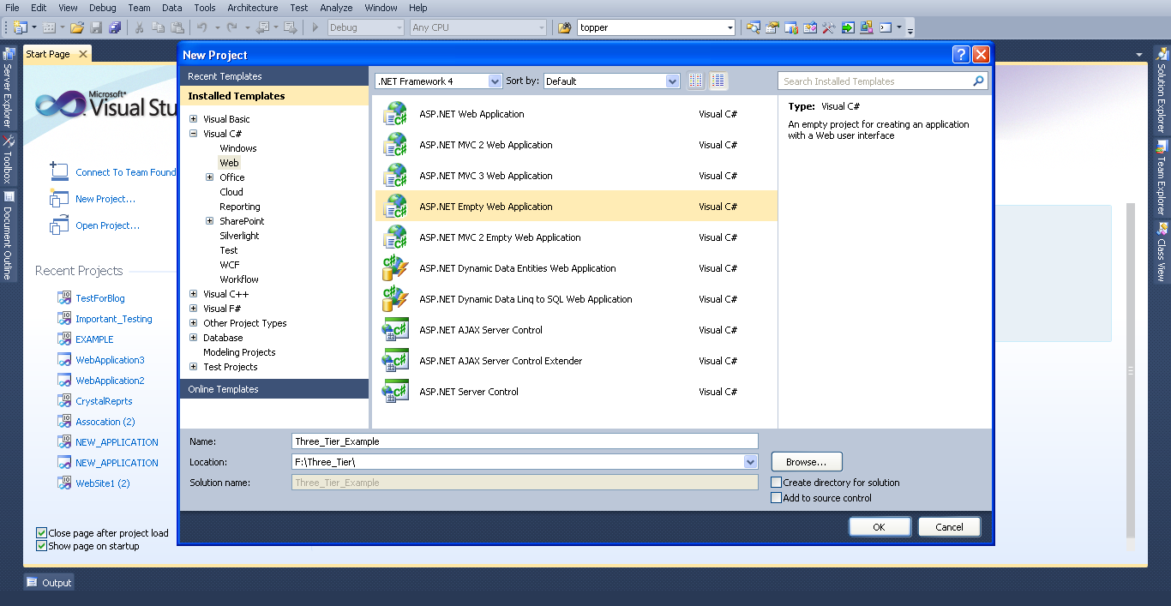Expand the Test Projects tree node

pos(194,367)
